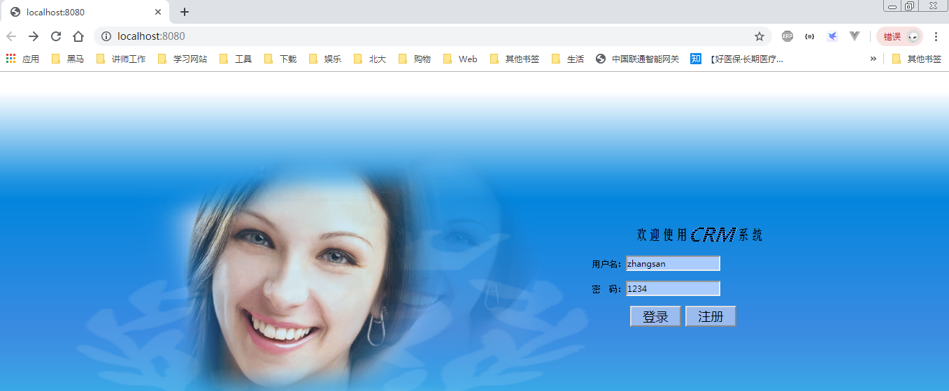
Task: Bookmark this page with the star icon
Action: point(759,36)
